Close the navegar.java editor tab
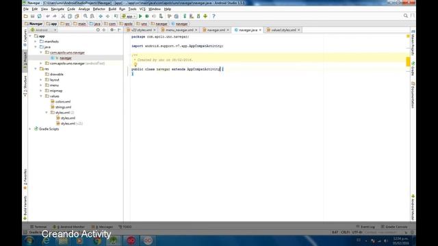Image resolution: width=438 pixels, height=246 pixels. pyautogui.click(x=260, y=30)
